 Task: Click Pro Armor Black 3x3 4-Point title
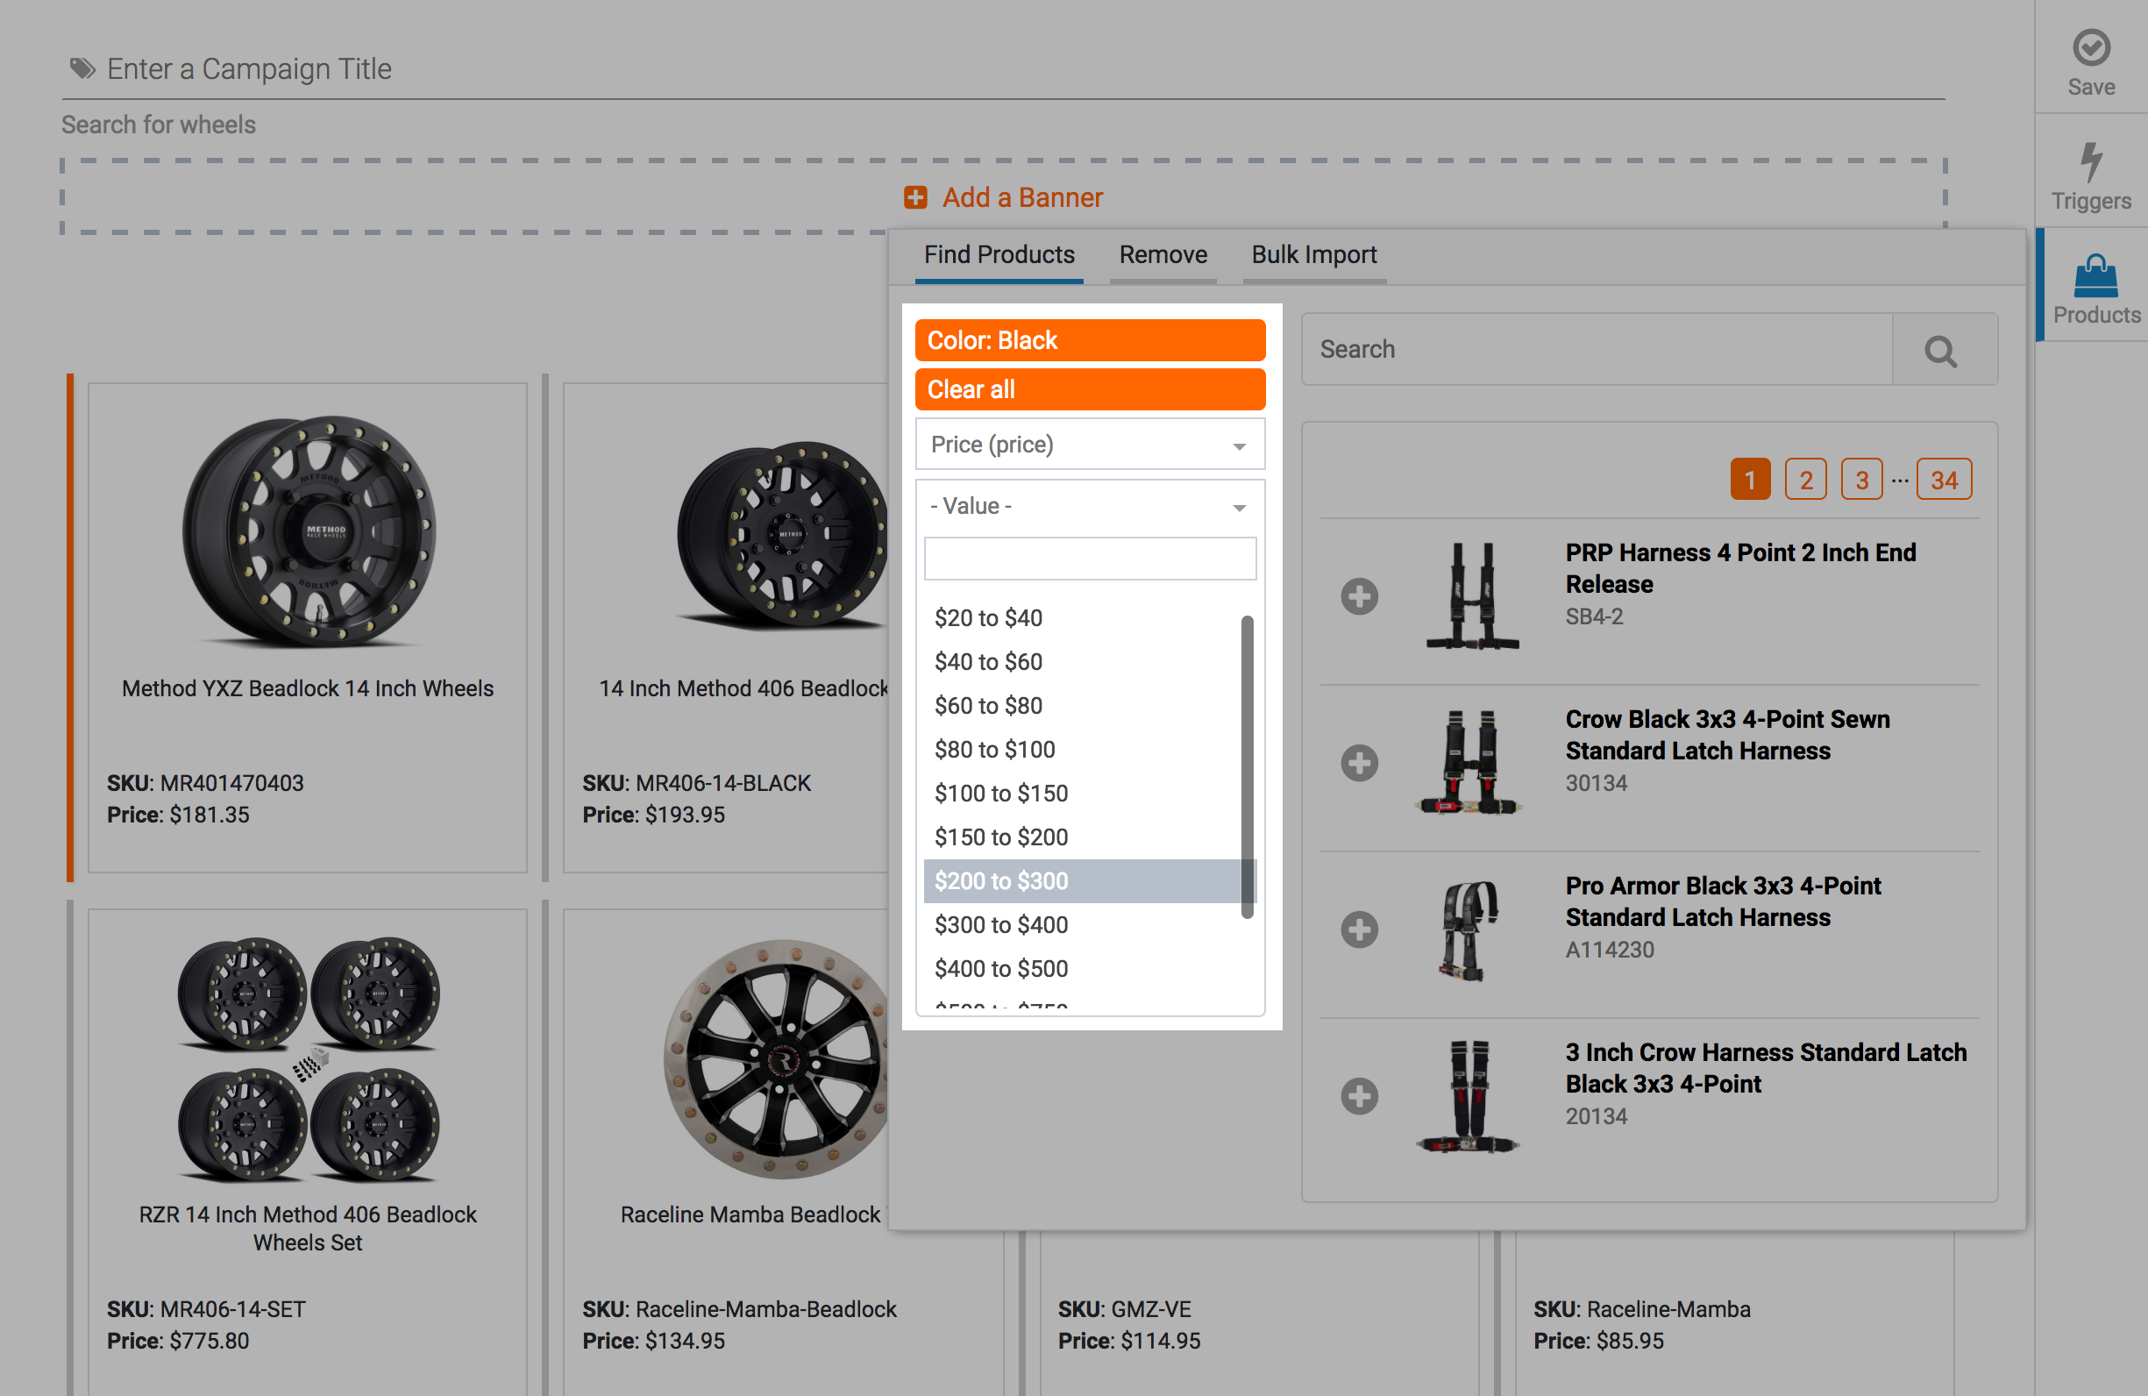pos(1722,901)
